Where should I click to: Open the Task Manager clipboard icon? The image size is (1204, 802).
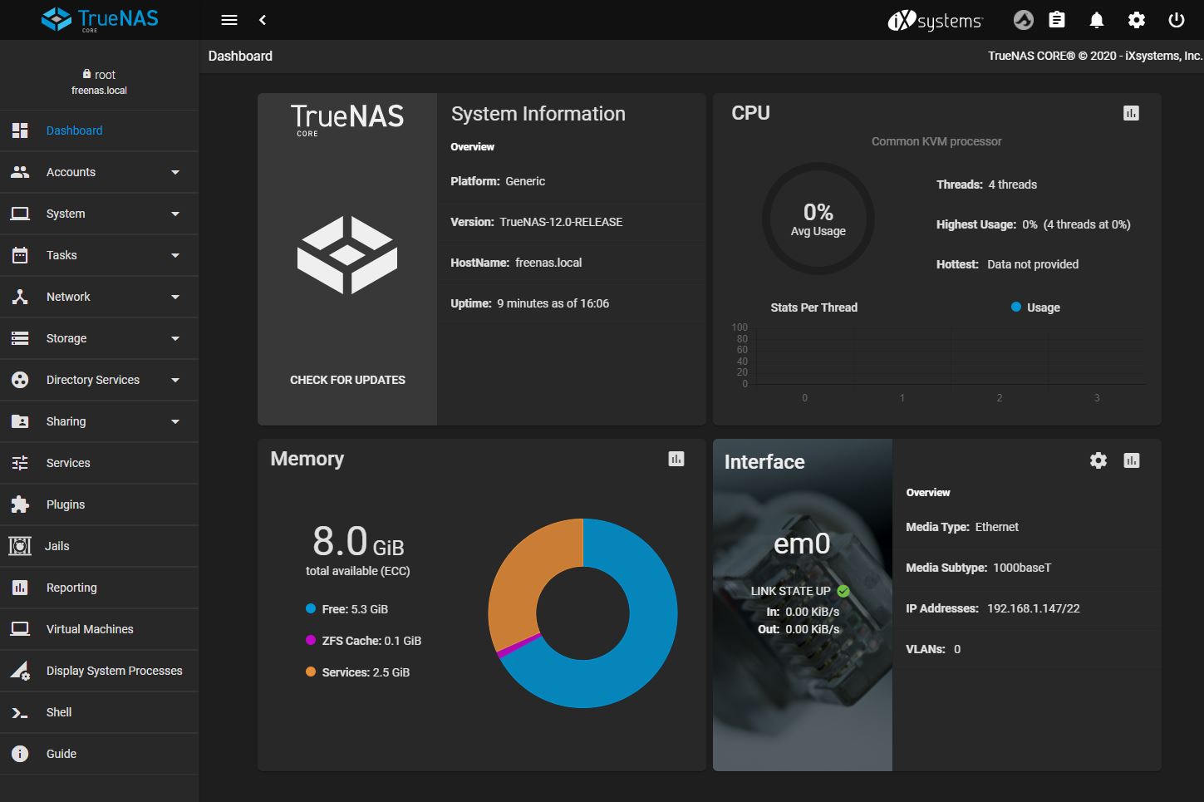(1057, 20)
